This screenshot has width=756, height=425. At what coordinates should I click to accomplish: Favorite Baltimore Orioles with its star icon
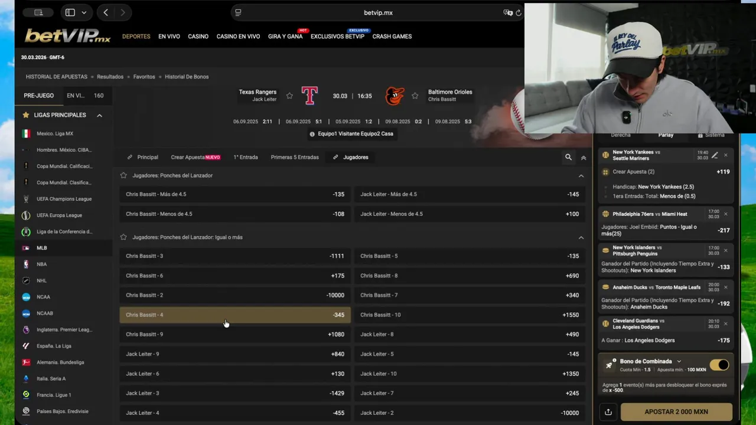click(415, 96)
